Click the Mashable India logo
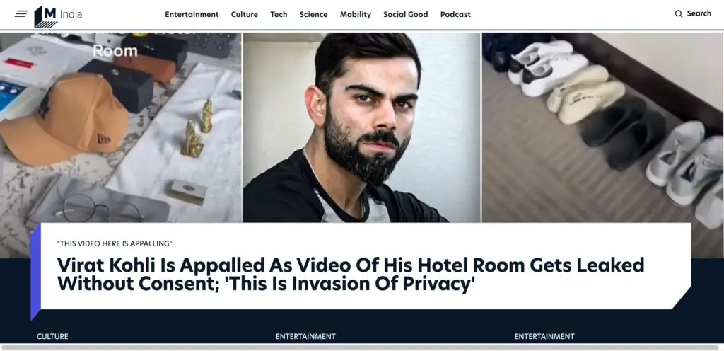The height and width of the screenshot is (351, 724). 58,16
